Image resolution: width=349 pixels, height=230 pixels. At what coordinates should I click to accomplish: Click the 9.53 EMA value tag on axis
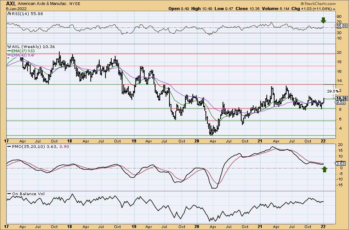[340, 102]
